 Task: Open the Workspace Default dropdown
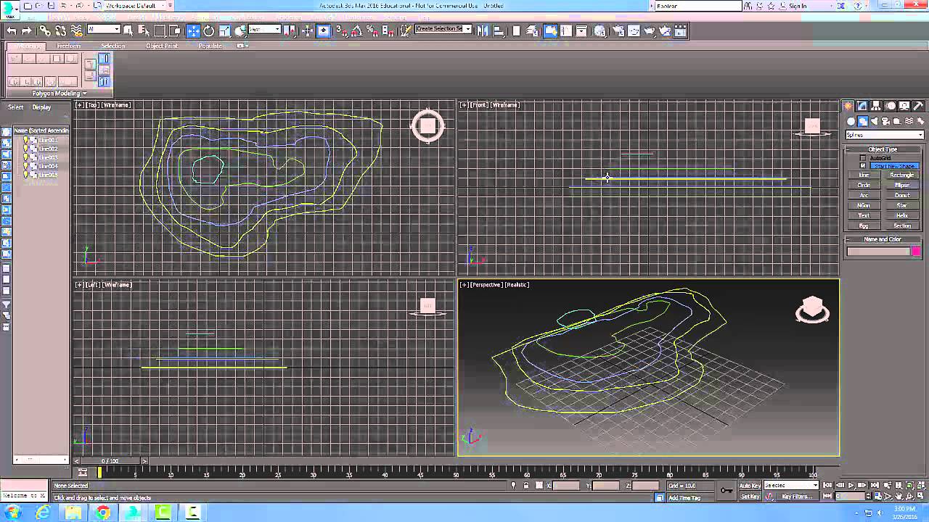coord(134,6)
